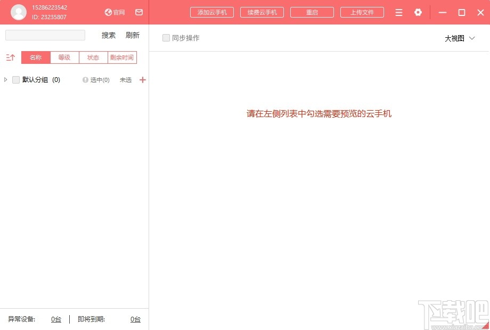Enable the 同步操作 sync checkbox

click(x=166, y=38)
